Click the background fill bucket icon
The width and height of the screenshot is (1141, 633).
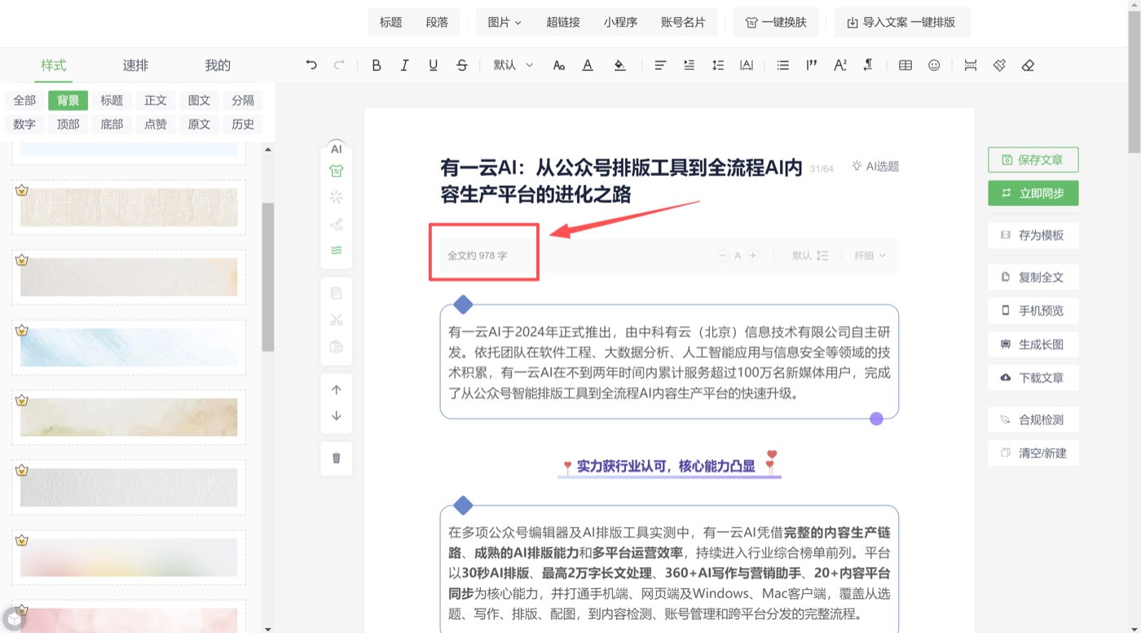pyautogui.click(x=619, y=65)
